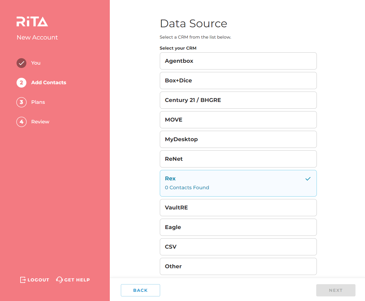Click the '0 Contacts Found' text

pyautogui.click(x=187, y=188)
